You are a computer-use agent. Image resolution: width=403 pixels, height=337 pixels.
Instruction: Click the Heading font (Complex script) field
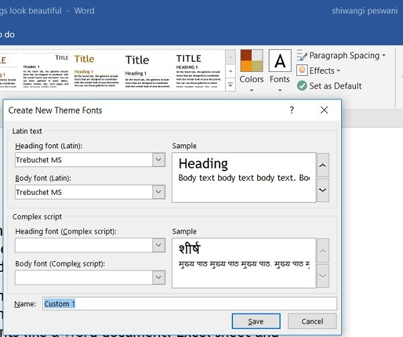tap(84, 245)
